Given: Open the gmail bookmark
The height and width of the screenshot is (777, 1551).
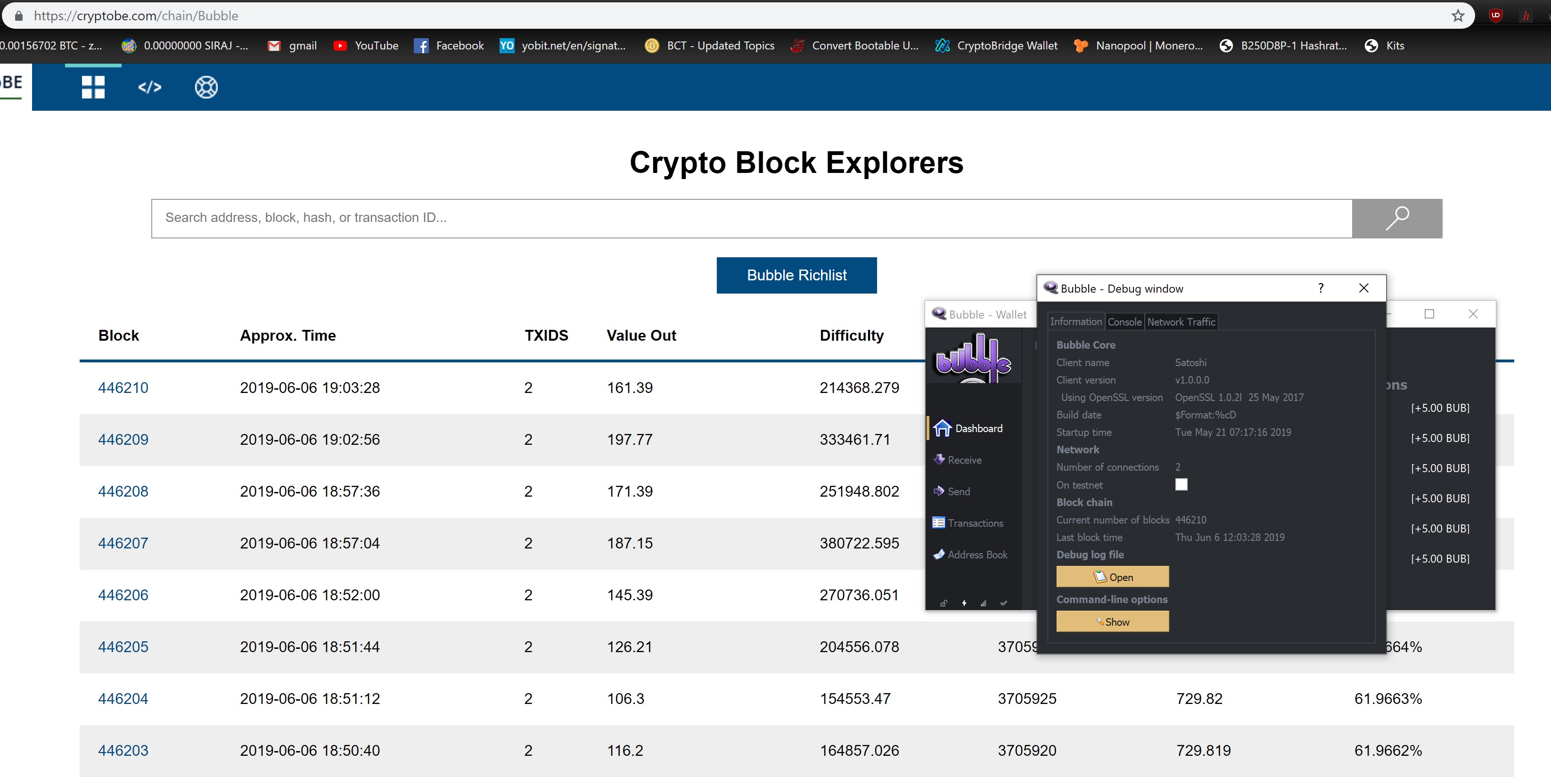Looking at the screenshot, I should point(292,46).
